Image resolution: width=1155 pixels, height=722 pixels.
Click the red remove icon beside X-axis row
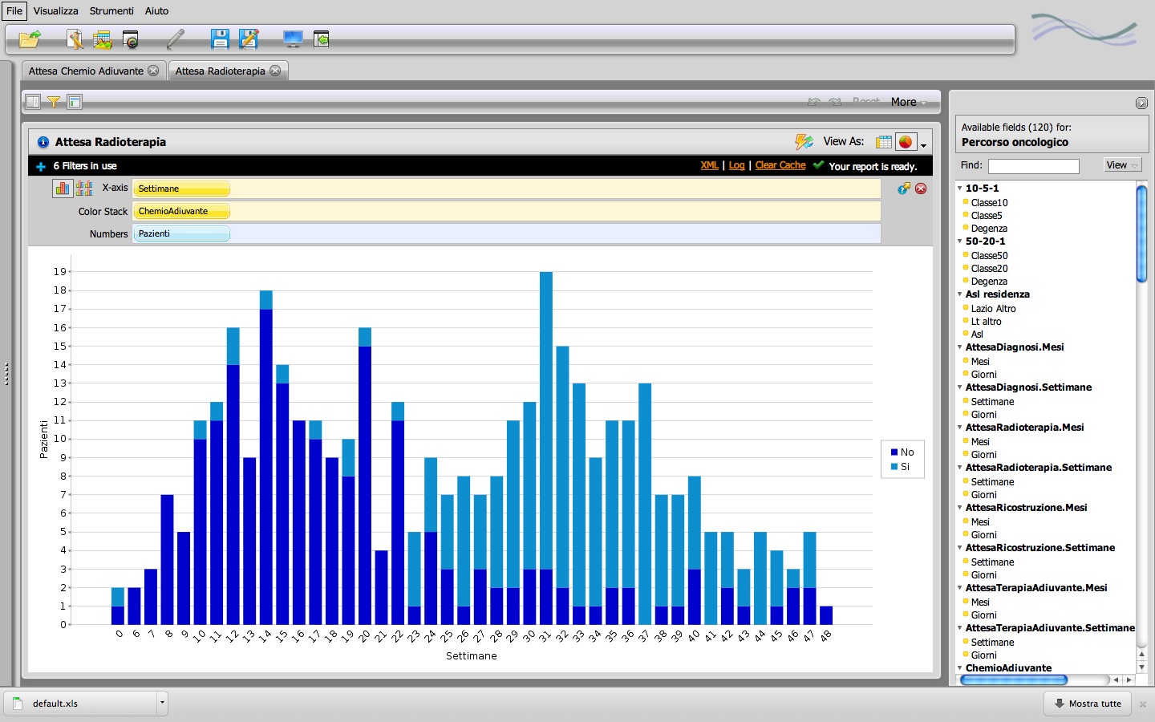pos(921,189)
